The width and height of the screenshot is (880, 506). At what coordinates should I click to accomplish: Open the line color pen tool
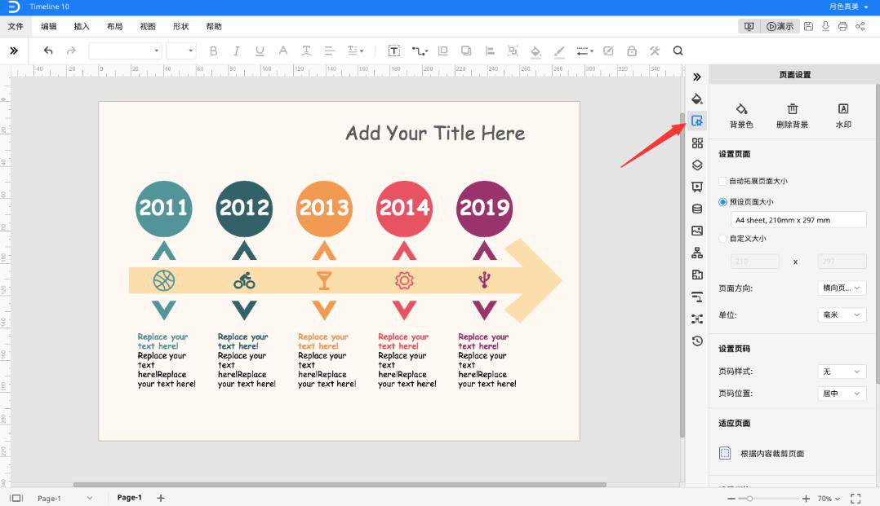click(559, 51)
